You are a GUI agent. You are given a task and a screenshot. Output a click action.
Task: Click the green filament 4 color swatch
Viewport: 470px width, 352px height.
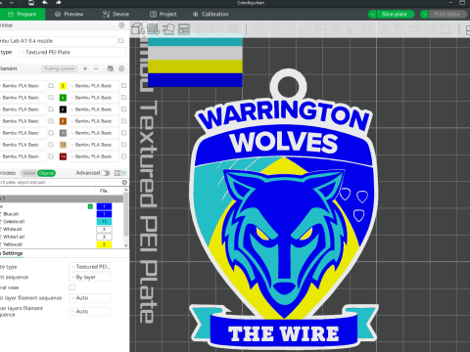(x=63, y=98)
